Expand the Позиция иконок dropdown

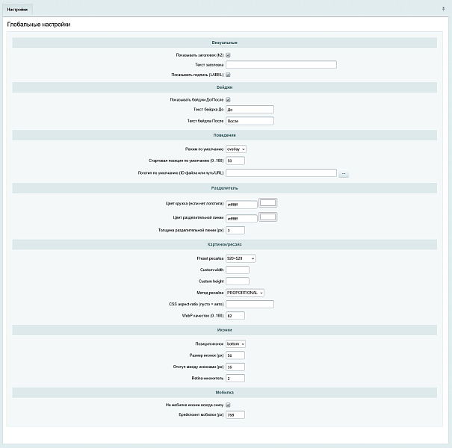[x=236, y=344]
